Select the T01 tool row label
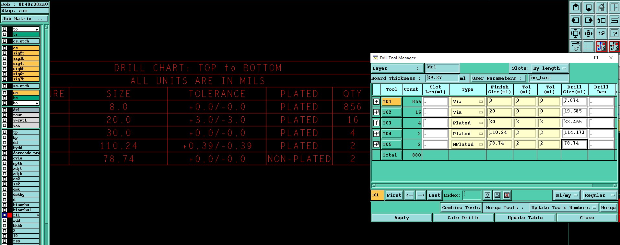620x245 pixels. tap(392, 101)
